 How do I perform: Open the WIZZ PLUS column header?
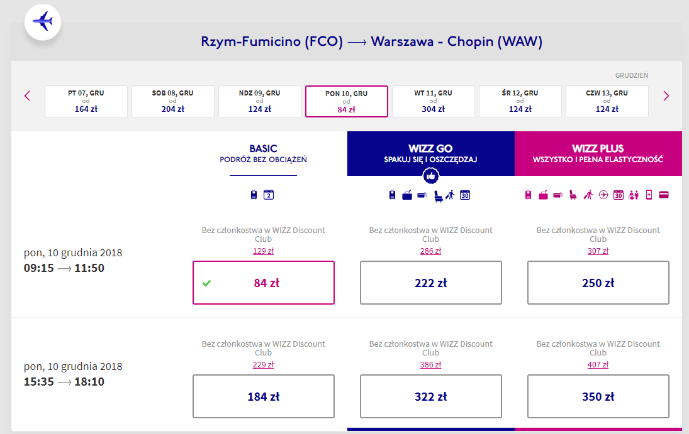(598, 154)
